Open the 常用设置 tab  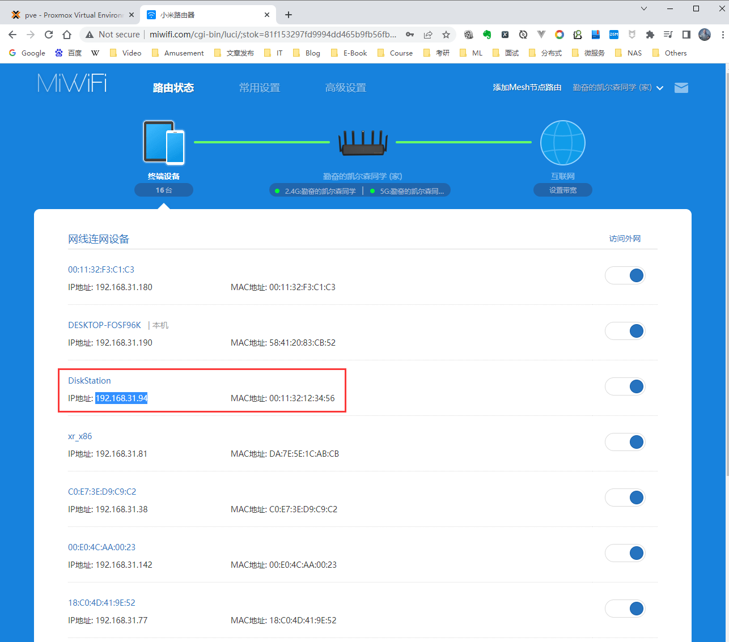point(259,88)
